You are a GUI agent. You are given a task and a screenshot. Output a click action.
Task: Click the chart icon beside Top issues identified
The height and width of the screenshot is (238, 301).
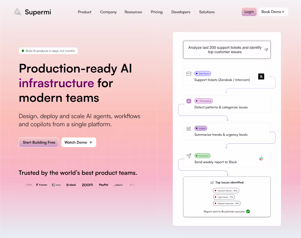pyautogui.click(x=212, y=183)
